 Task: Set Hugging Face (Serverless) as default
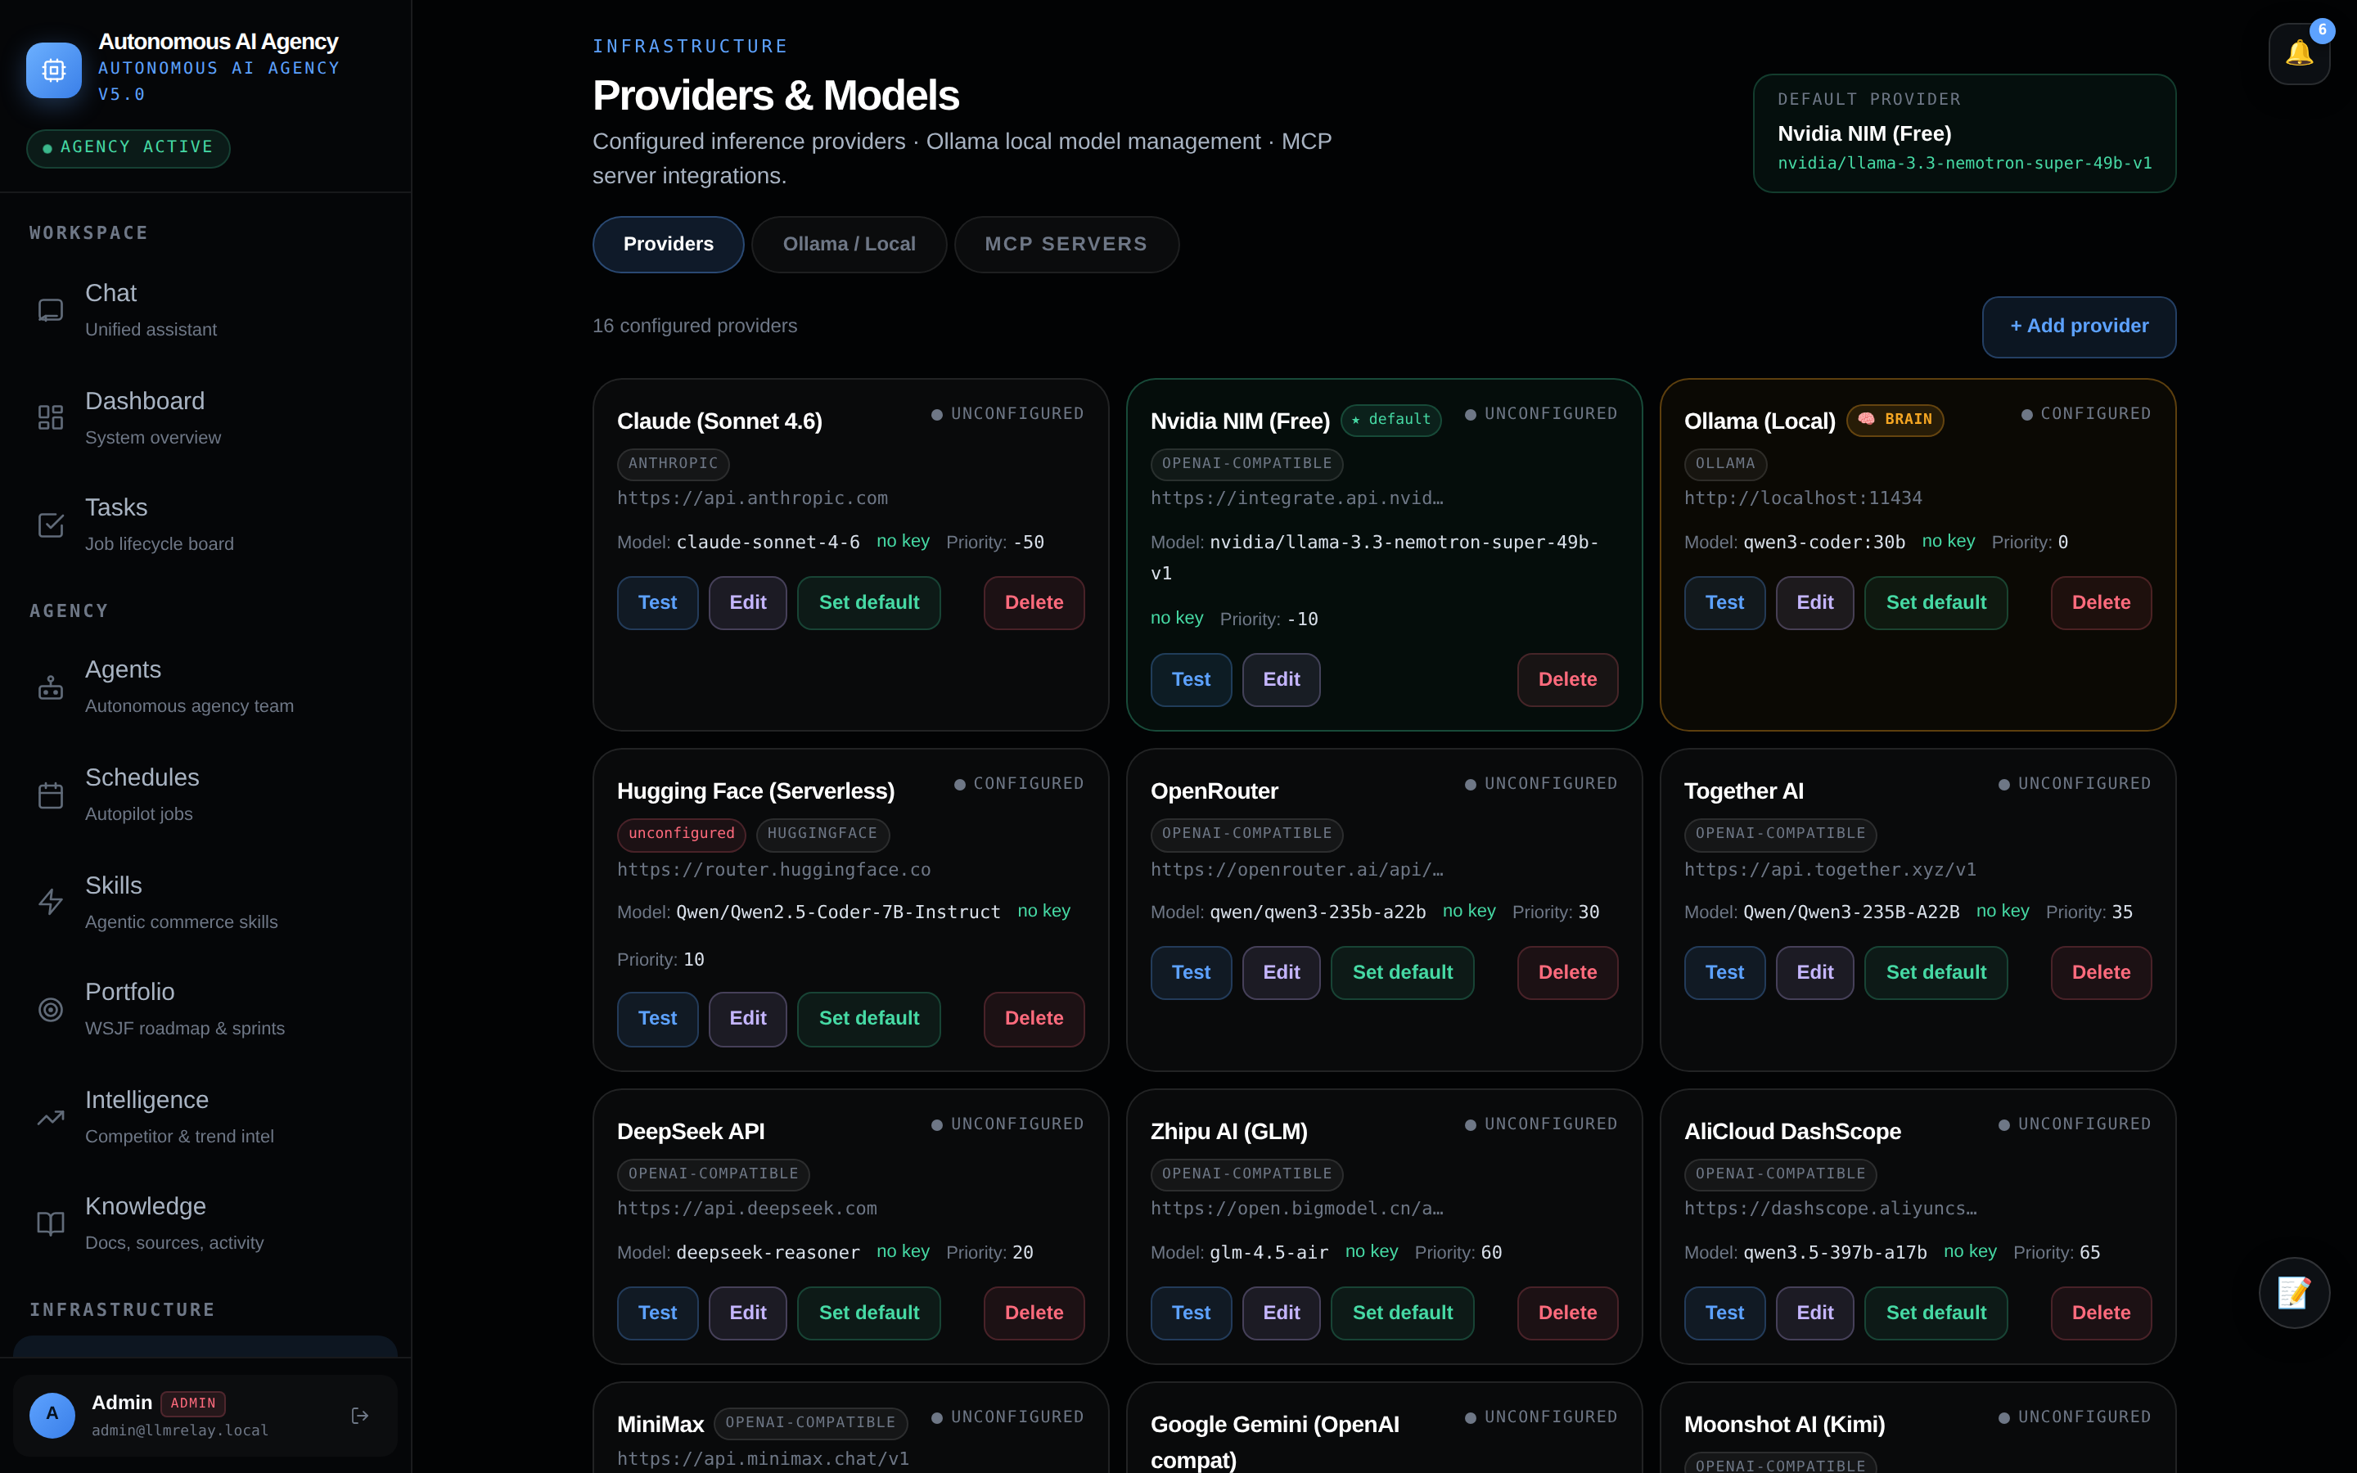[869, 1019]
